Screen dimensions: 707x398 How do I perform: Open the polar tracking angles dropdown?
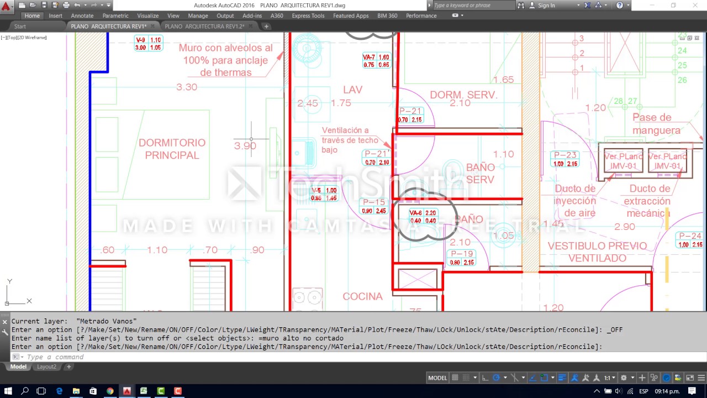click(505, 378)
